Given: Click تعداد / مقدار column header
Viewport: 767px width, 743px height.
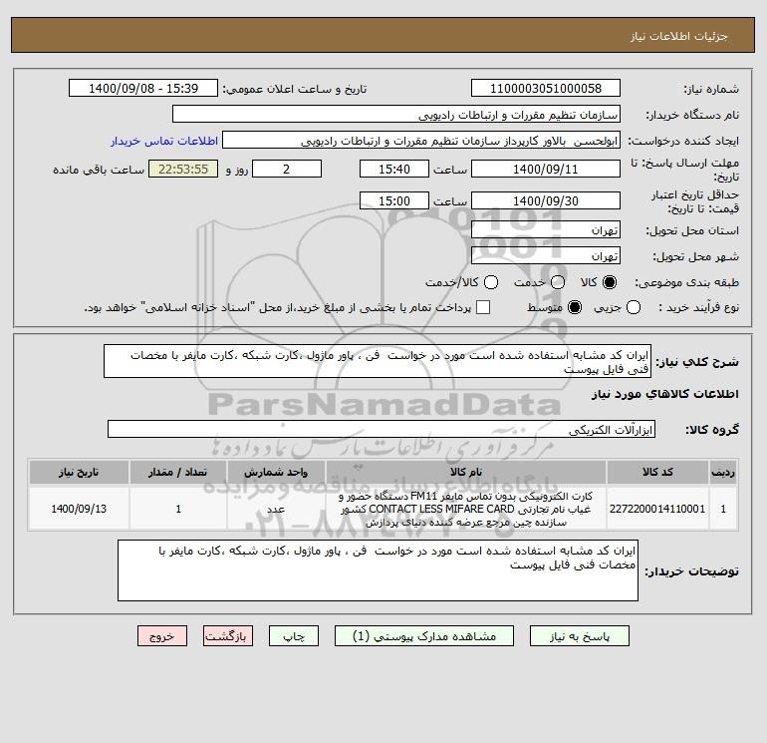Looking at the screenshot, I should (178, 472).
